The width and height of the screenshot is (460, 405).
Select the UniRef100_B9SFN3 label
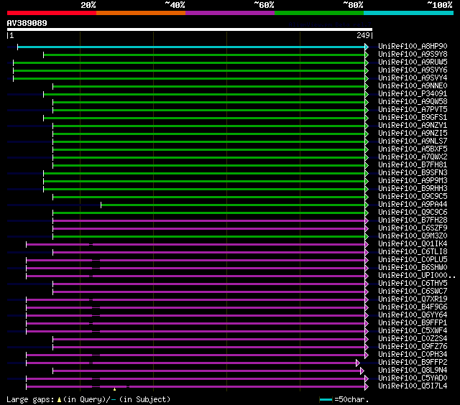click(x=413, y=173)
